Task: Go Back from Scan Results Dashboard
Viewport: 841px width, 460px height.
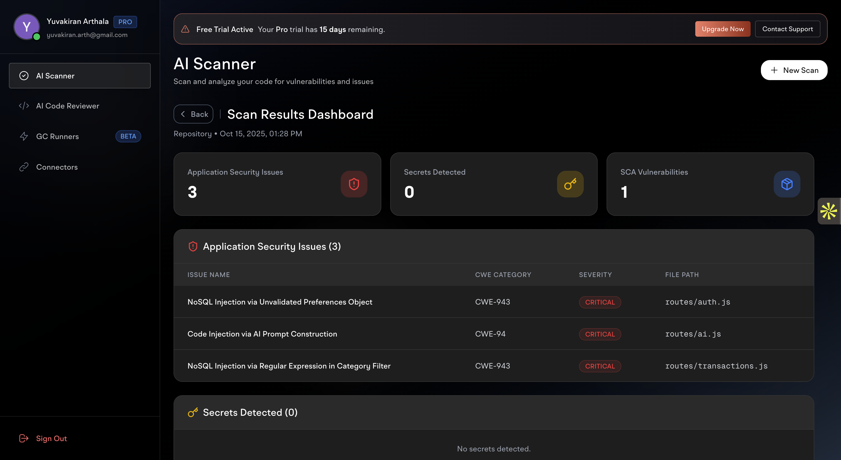Action: (x=193, y=114)
